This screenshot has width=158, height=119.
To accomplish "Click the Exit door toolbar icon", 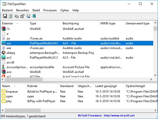I will pos(34,16).
